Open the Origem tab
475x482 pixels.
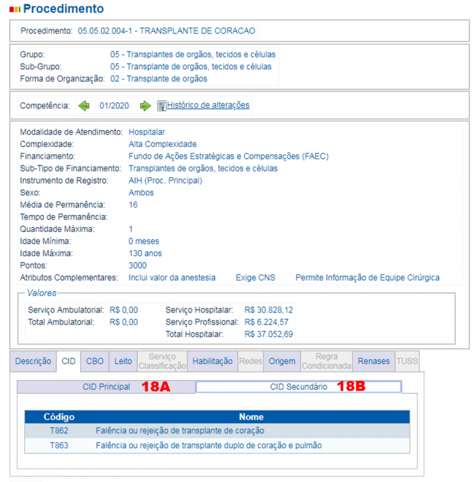[282, 361]
